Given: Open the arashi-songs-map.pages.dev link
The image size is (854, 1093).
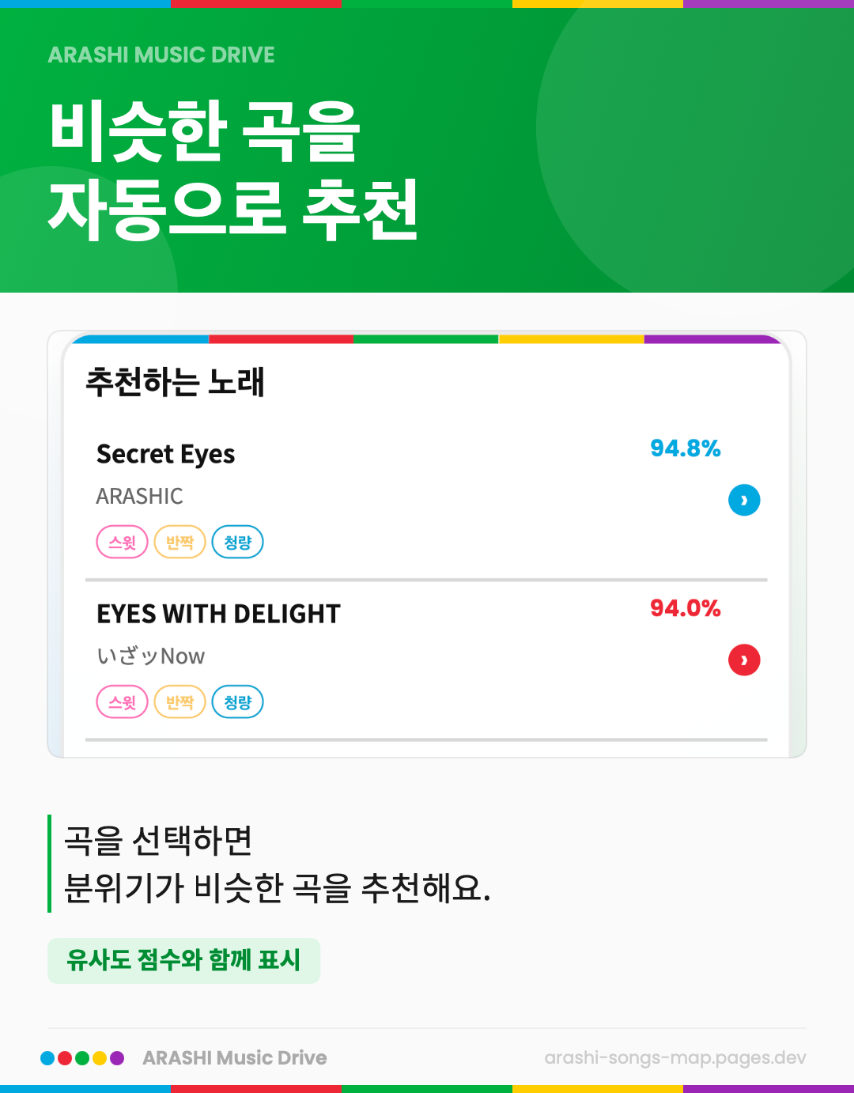Looking at the screenshot, I should pos(675,1058).
